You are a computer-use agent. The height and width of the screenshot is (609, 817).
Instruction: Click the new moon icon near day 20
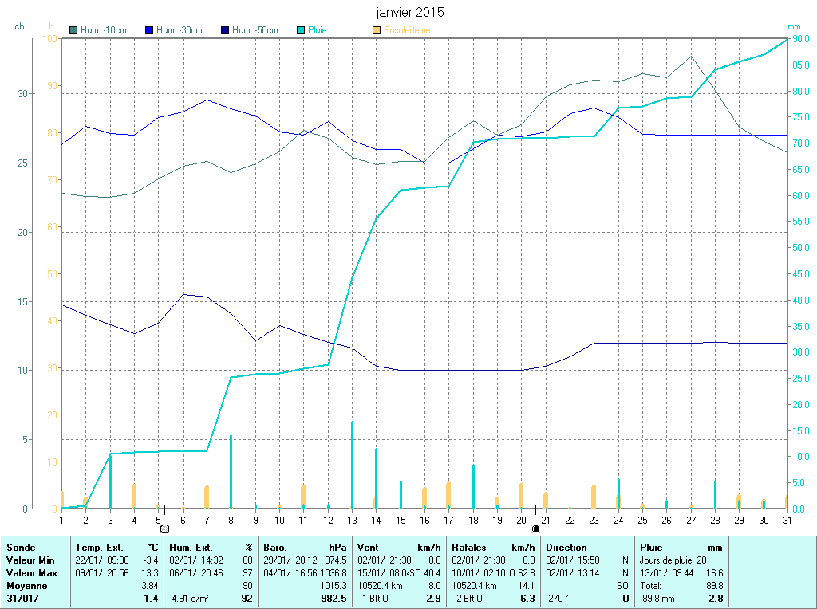click(x=535, y=528)
